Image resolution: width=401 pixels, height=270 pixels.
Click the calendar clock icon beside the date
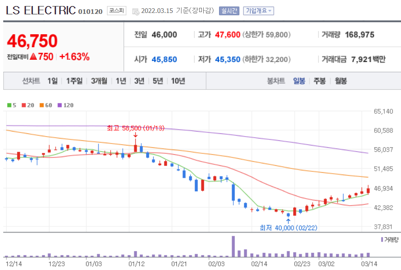point(136,11)
